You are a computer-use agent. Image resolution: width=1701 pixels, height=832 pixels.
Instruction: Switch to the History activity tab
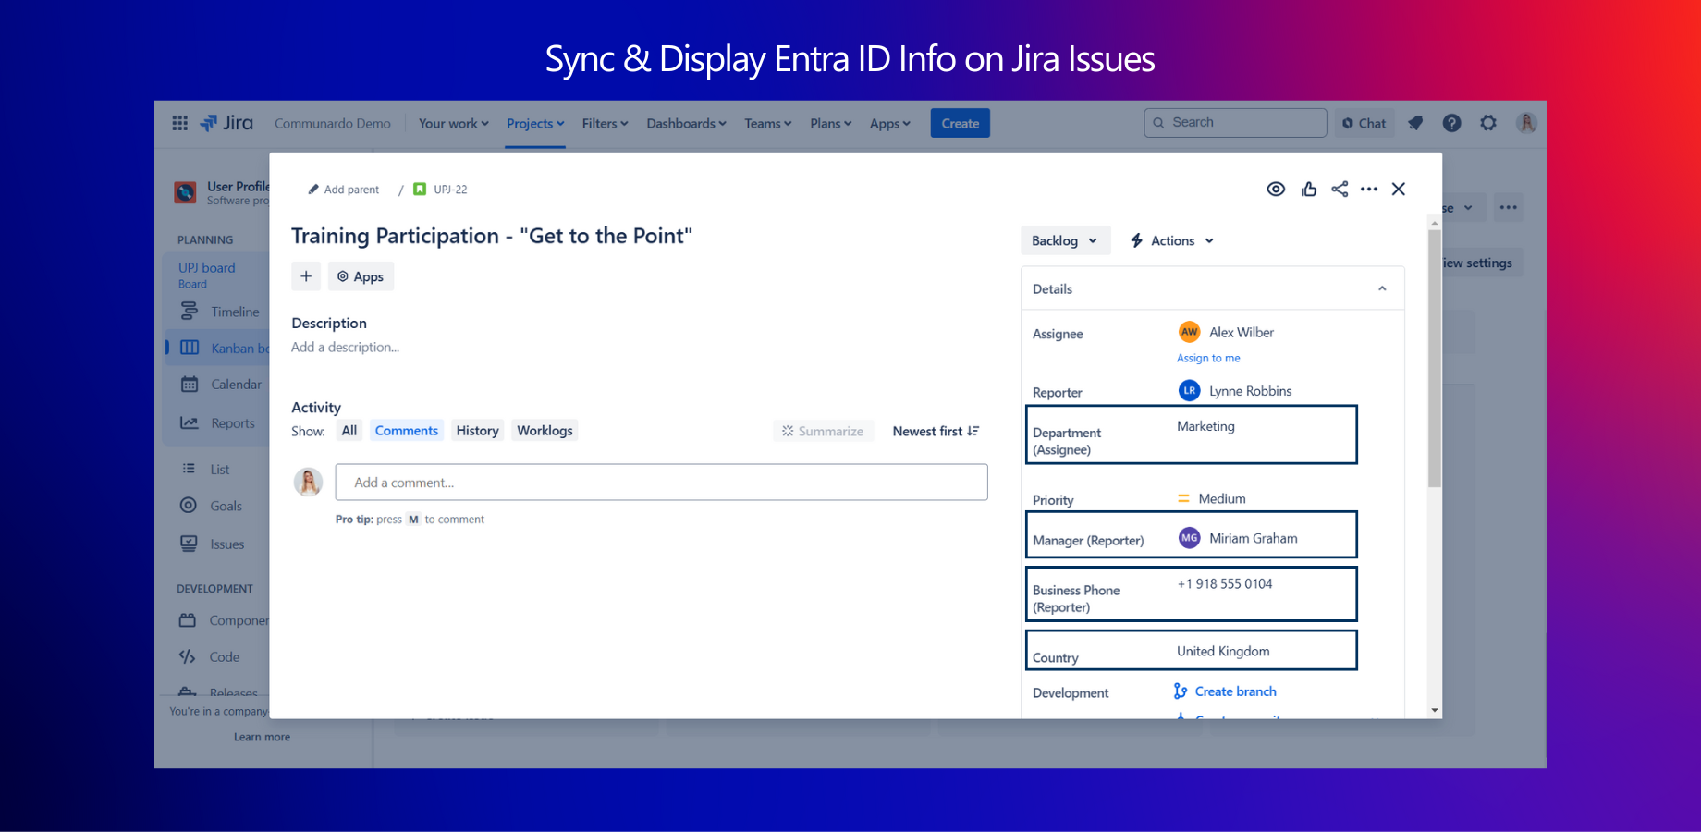477,431
